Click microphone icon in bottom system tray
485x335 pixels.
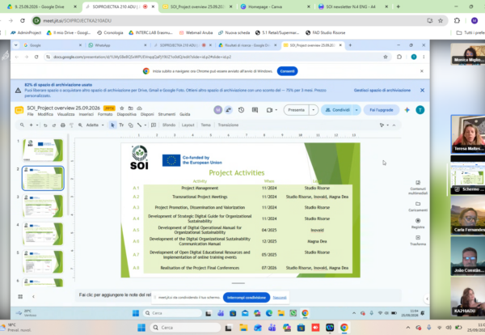point(429,328)
